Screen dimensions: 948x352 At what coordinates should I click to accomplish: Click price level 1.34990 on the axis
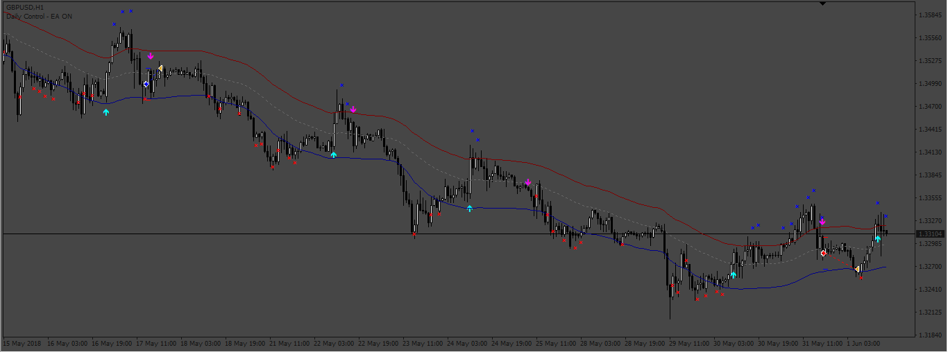point(929,83)
